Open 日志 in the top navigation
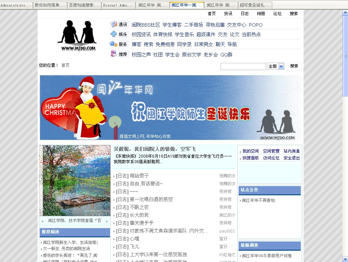This screenshot has width=348, height=262. tap(244, 14)
